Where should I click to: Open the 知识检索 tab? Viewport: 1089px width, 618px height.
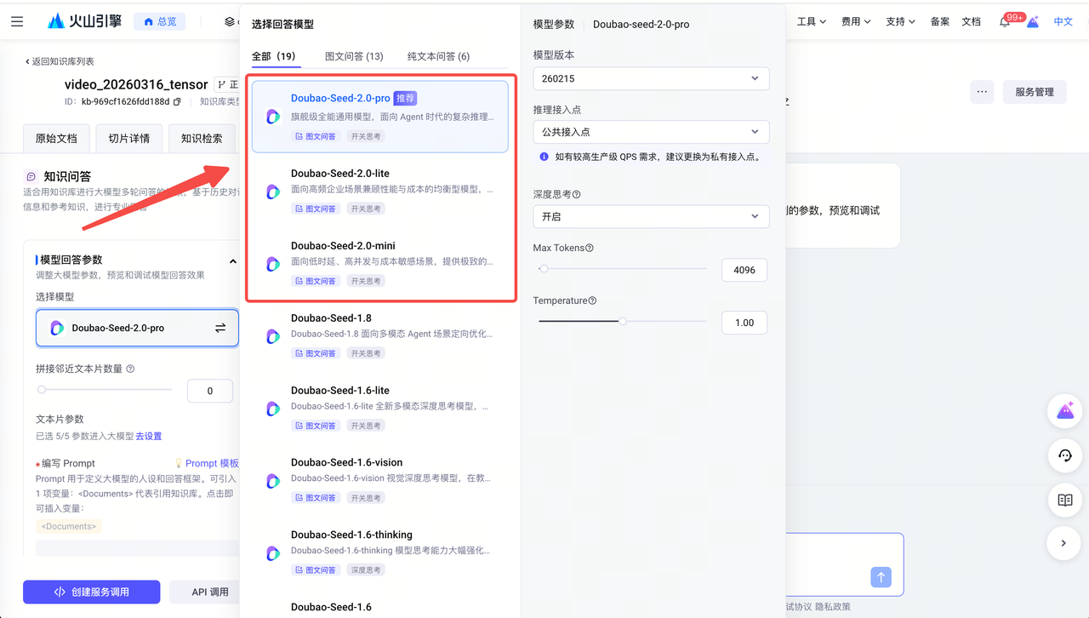202,139
